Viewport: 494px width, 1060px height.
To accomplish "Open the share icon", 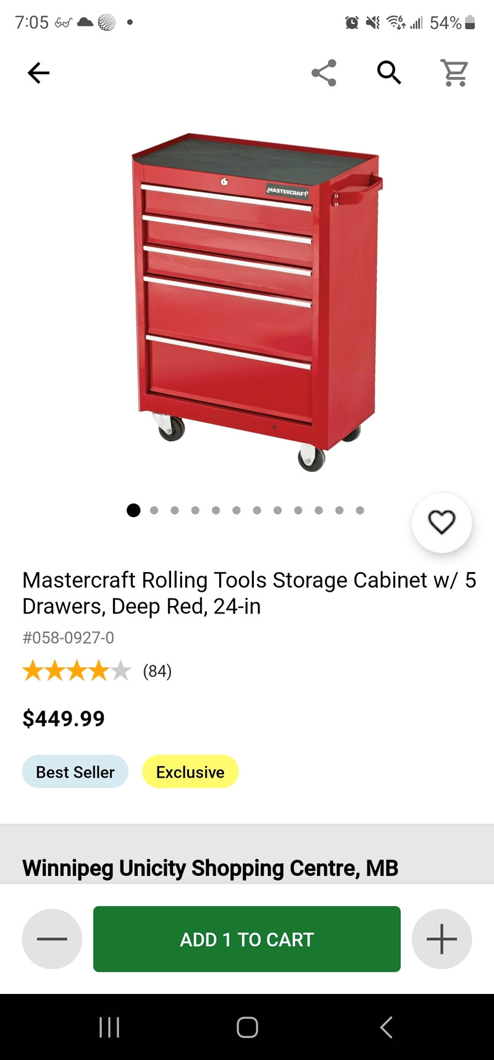I will click(x=324, y=73).
